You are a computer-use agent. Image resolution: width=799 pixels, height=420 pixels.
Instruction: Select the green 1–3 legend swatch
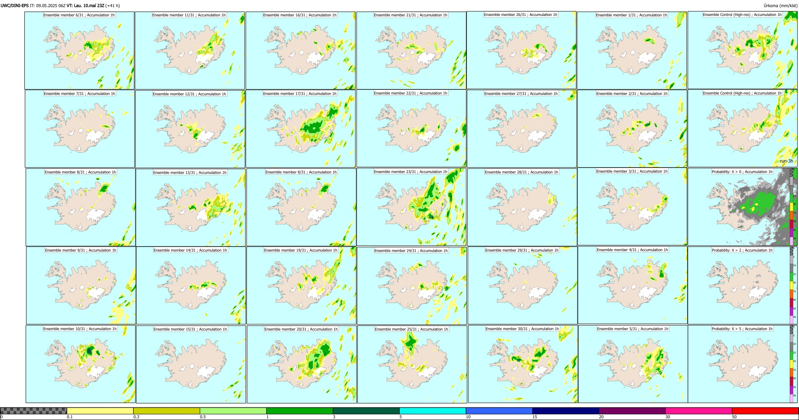tap(299, 411)
